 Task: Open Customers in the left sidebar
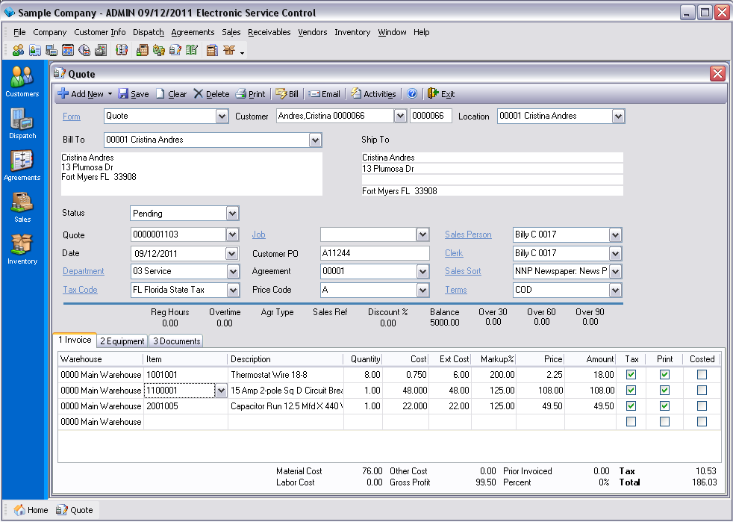pyautogui.click(x=22, y=79)
